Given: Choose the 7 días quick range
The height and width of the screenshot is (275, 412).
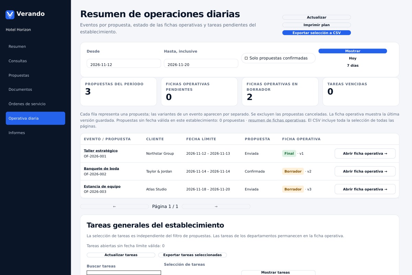Looking at the screenshot, I should [x=353, y=65].
